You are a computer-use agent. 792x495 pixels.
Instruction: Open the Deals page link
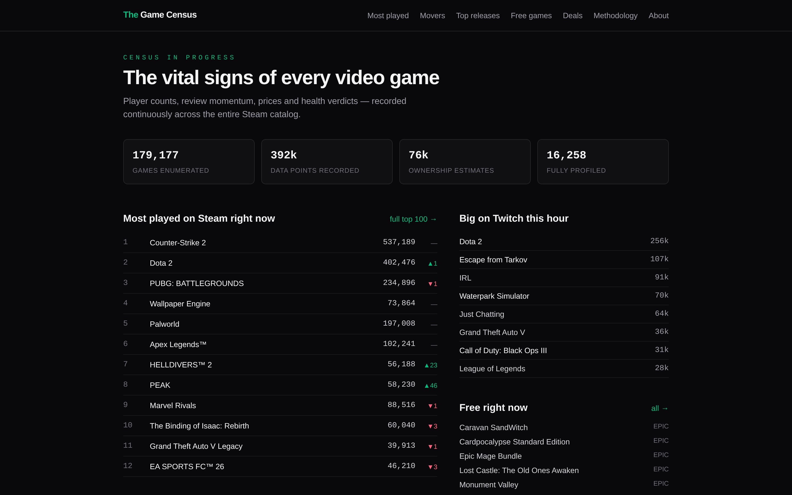572,16
